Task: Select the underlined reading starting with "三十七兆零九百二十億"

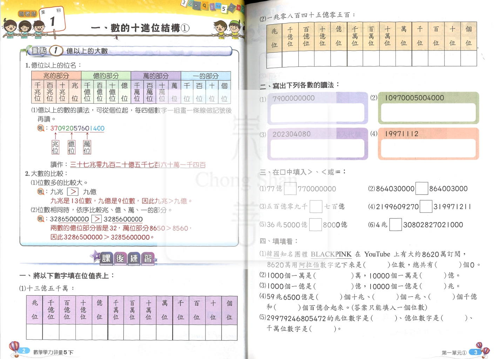Action: tap(138, 165)
